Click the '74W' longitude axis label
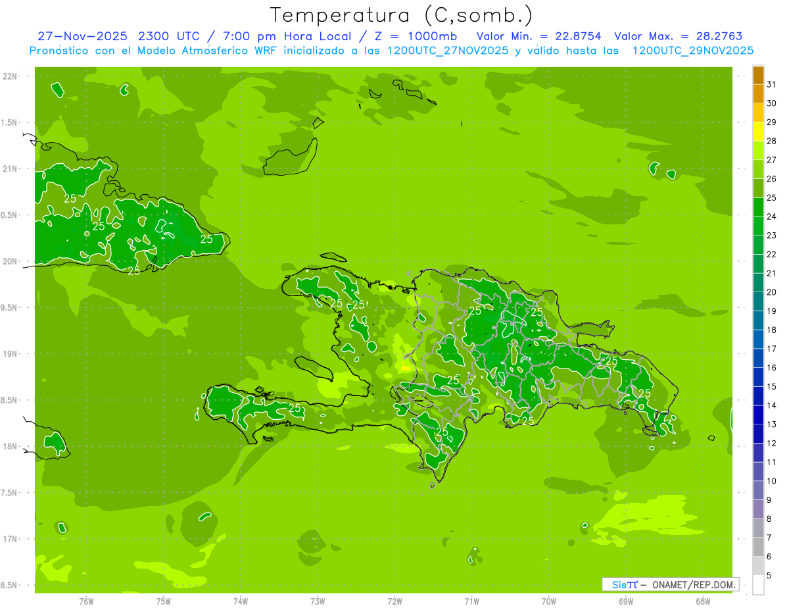Image resolution: width=789 pixels, height=610 pixels. (x=241, y=601)
